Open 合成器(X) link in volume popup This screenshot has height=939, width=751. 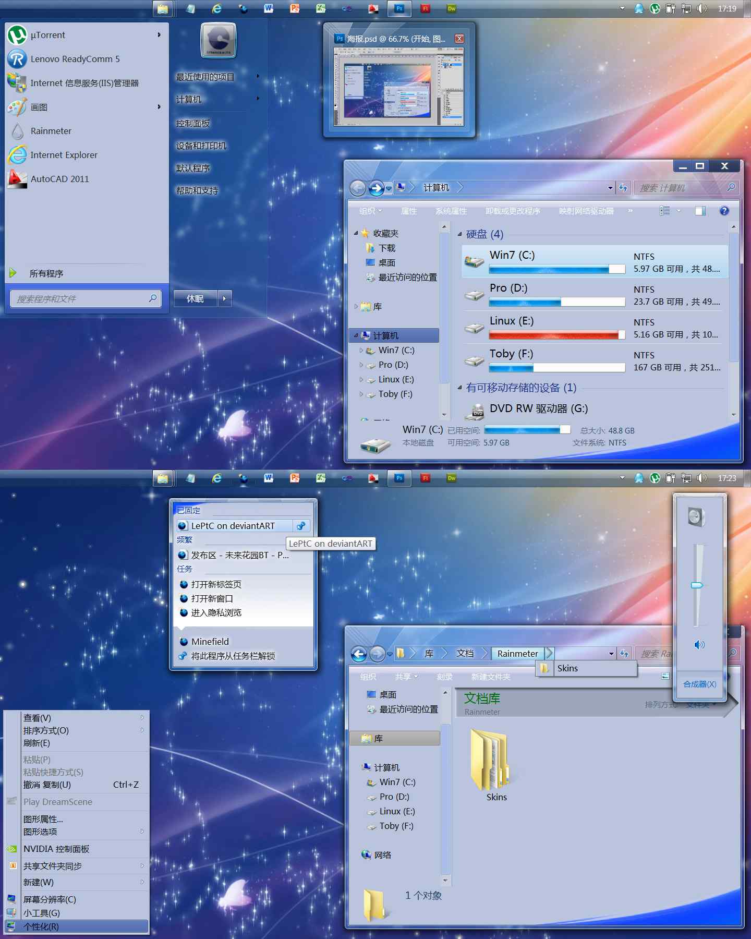tap(700, 684)
